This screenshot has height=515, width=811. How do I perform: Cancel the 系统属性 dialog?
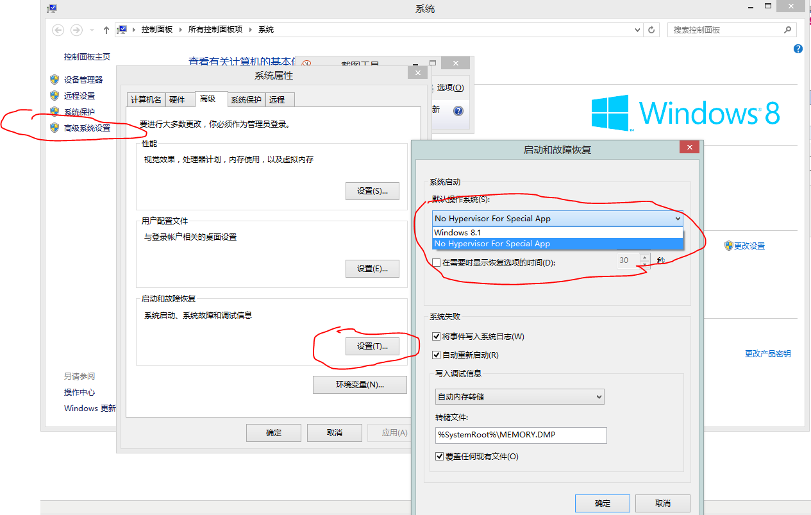pyautogui.click(x=334, y=432)
